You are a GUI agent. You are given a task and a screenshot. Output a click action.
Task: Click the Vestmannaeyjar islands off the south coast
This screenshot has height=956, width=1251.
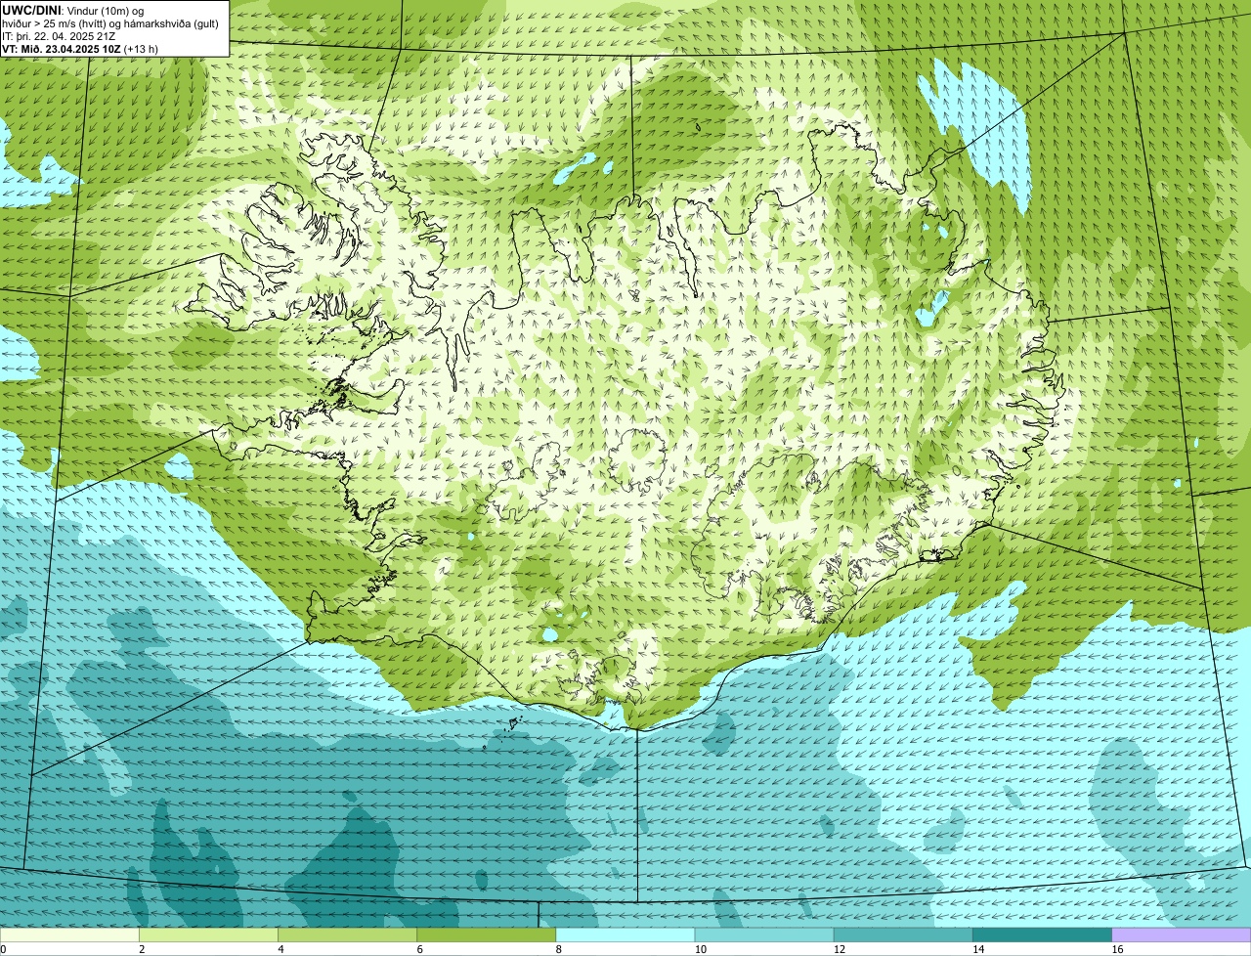513,724
